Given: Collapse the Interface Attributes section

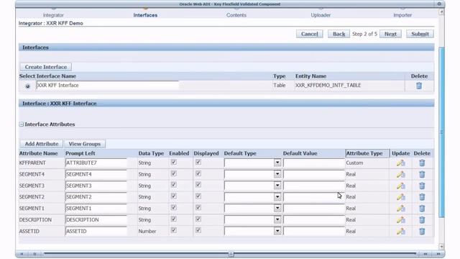Looking at the screenshot, I should pyautogui.click(x=22, y=124).
